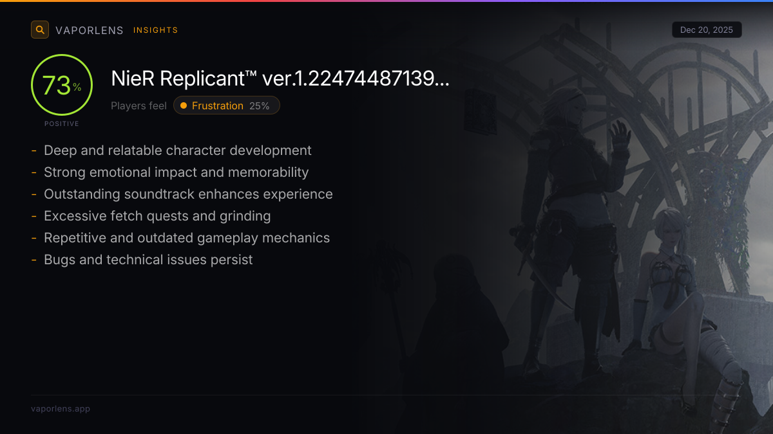Screen dimensions: 773x434
Task: Click the dash bullet before Bugs item
Action: coord(33,260)
